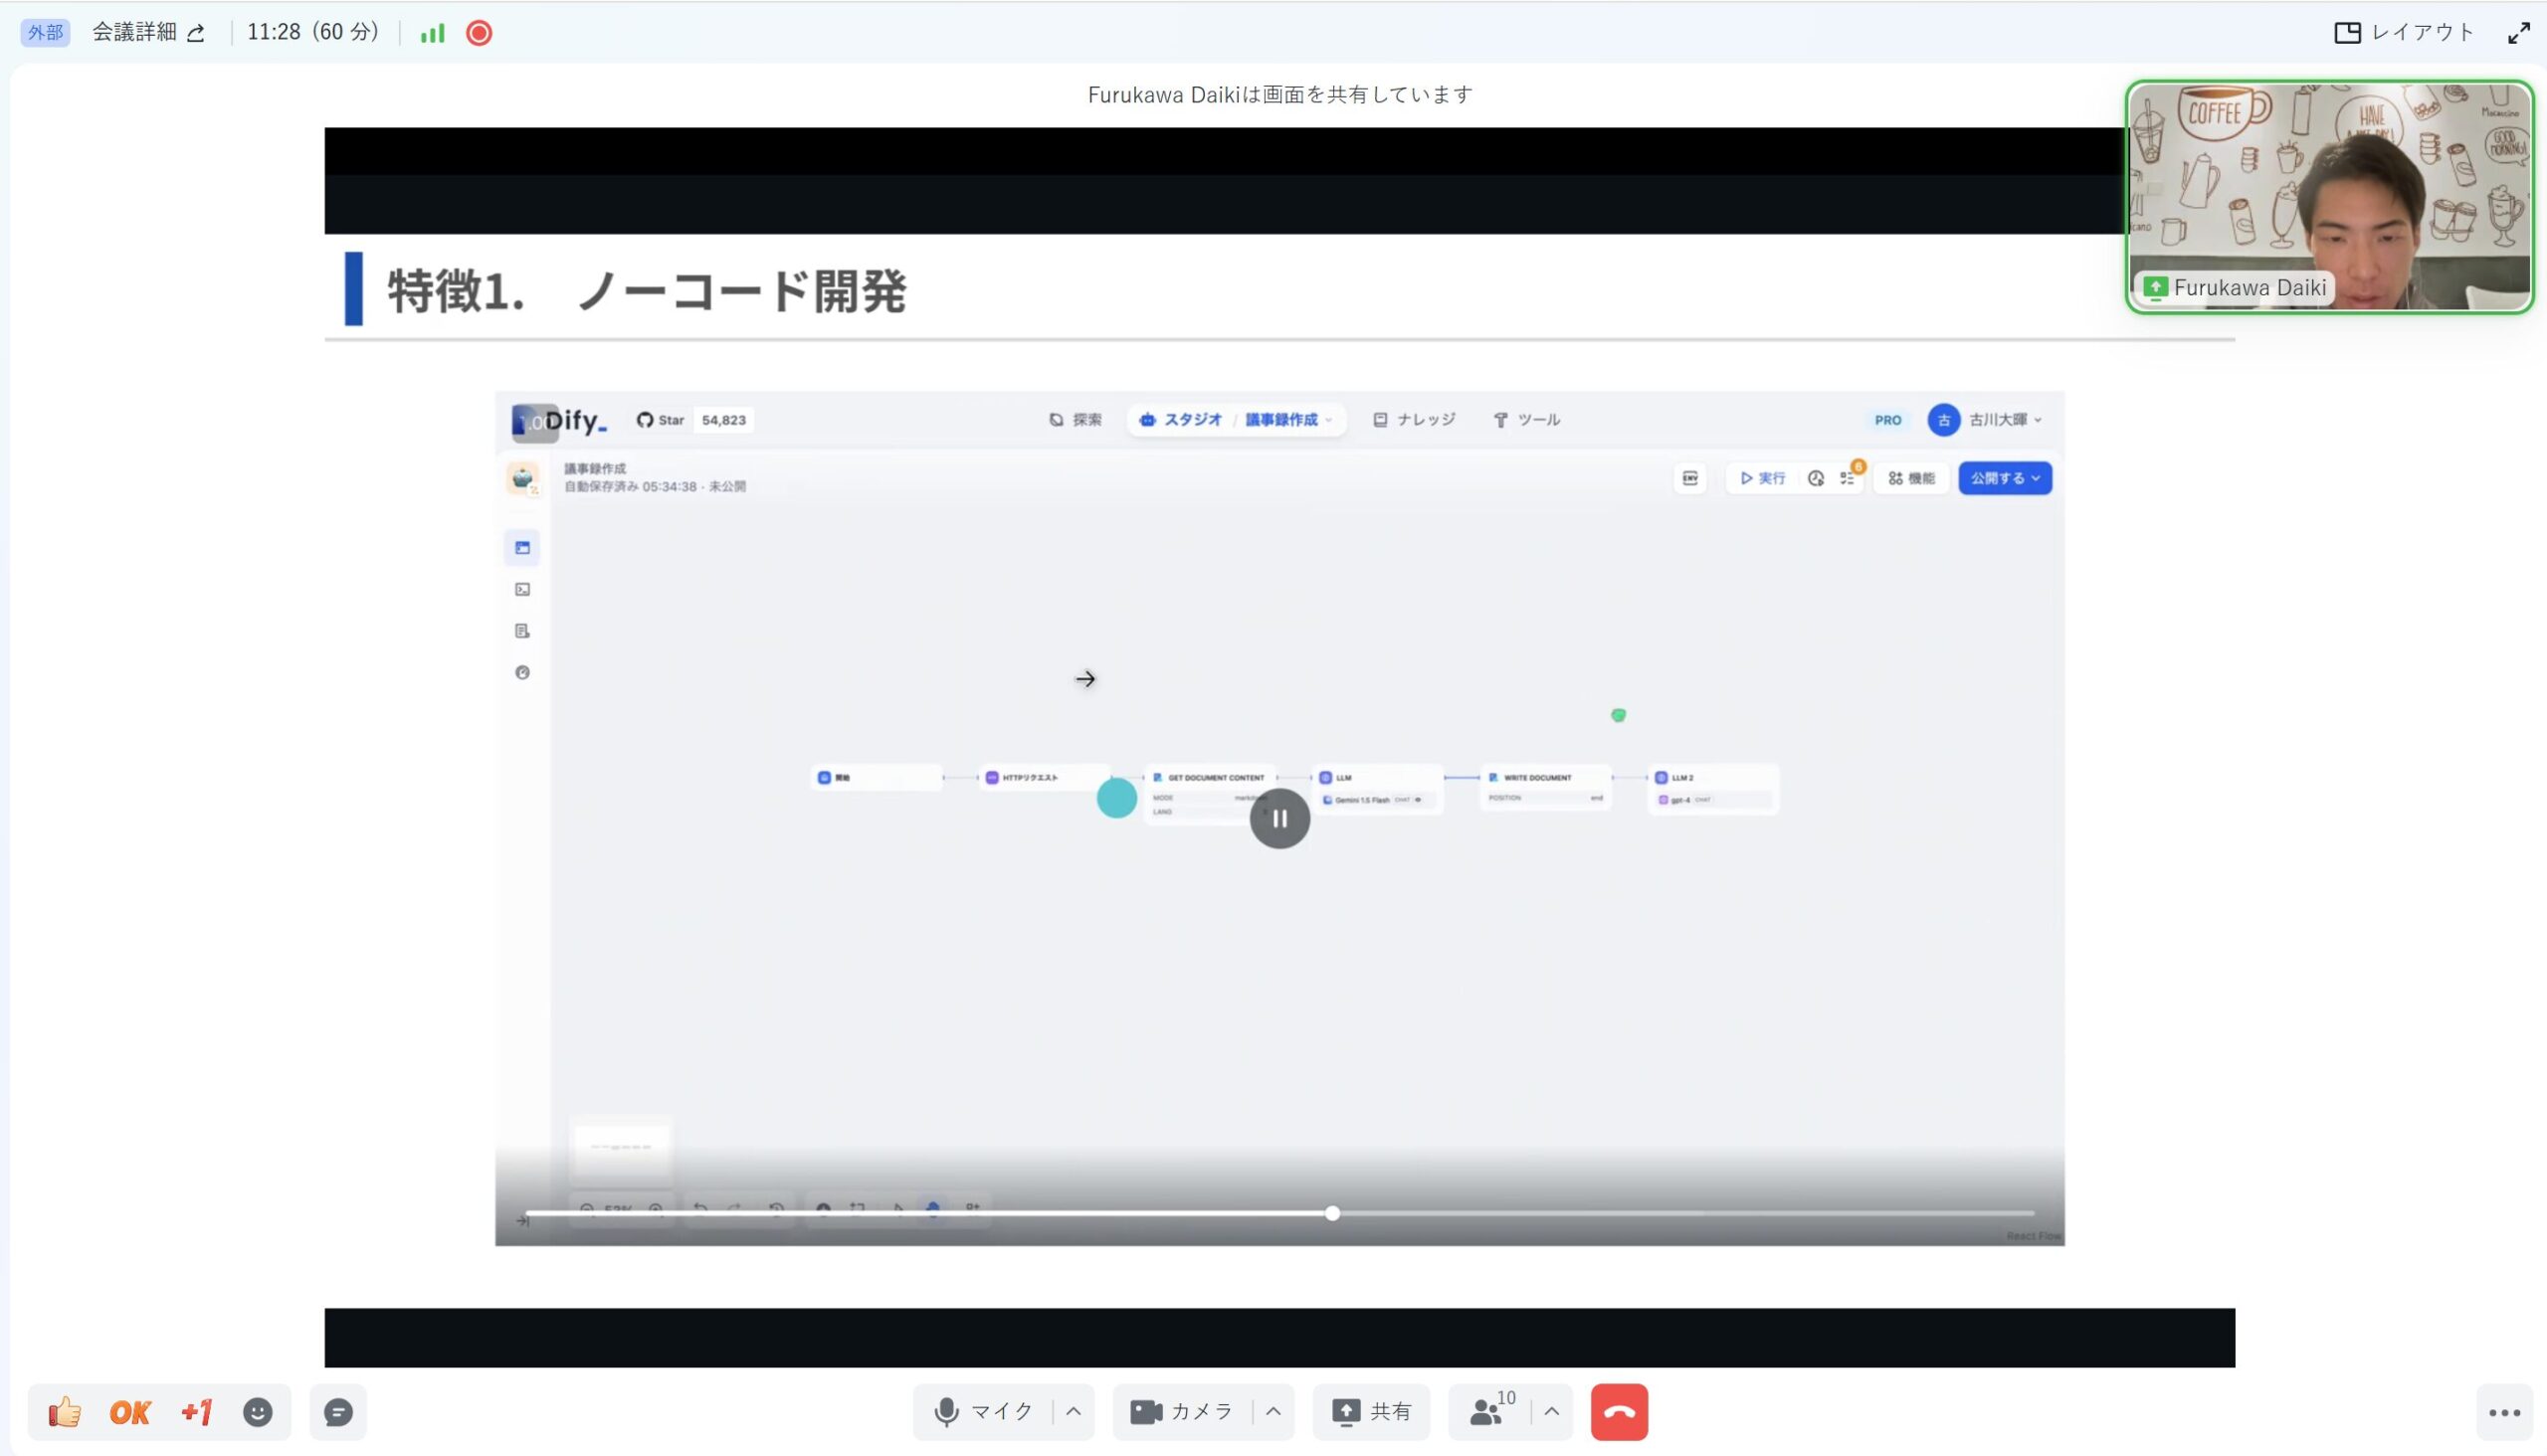
Task: Send the OK reaction
Action: (130, 1412)
